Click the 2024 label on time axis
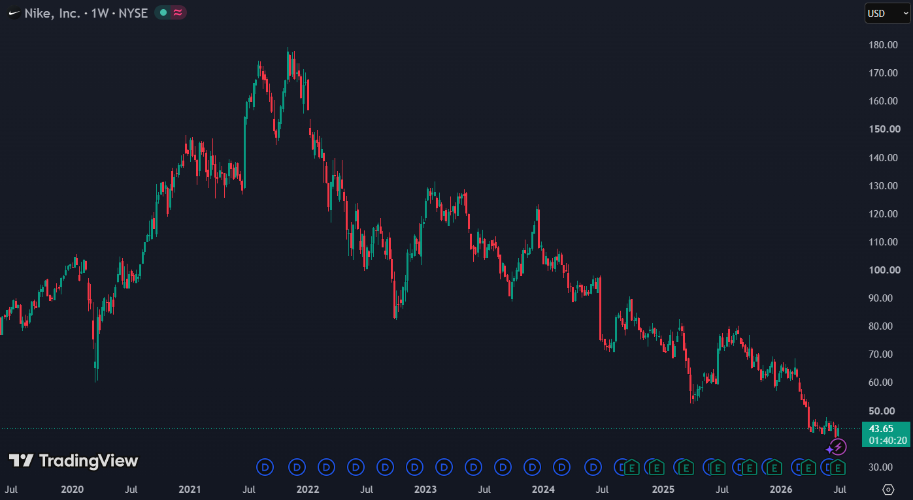The width and height of the screenshot is (913, 500). click(x=543, y=489)
